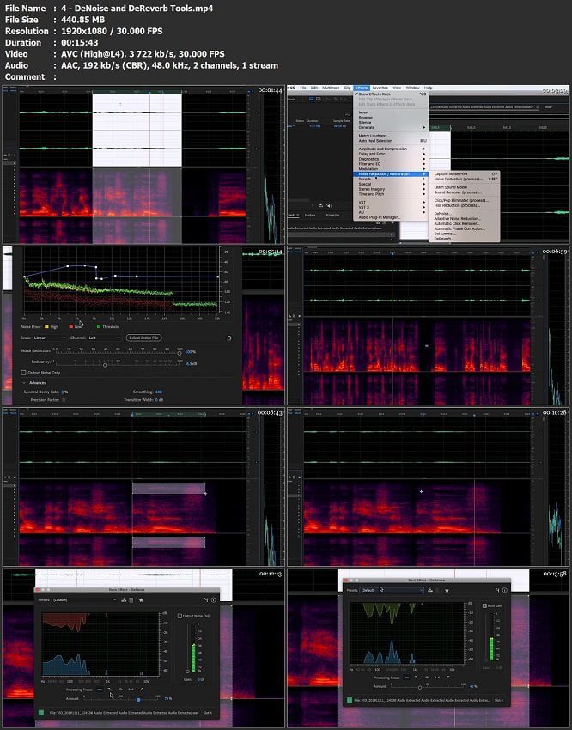Click the Reduce by slider handle
This screenshot has width=572, height=730.
[x=105, y=365]
